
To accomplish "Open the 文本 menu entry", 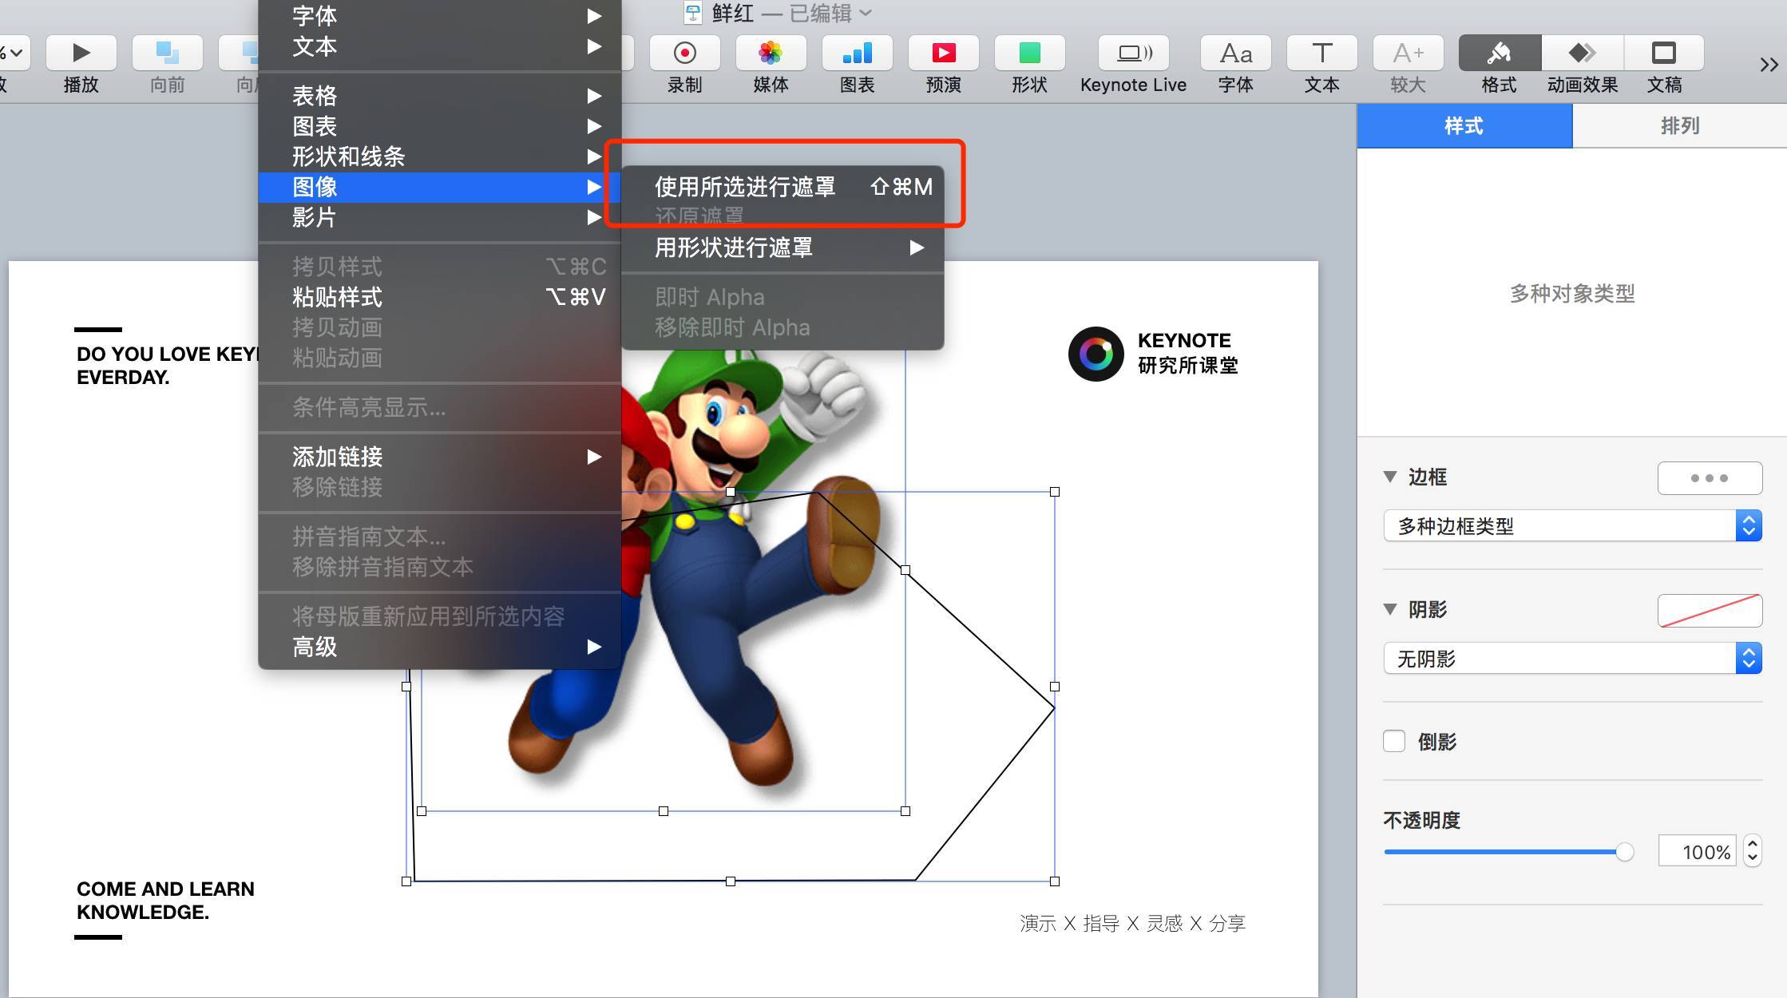I will [x=440, y=46].
